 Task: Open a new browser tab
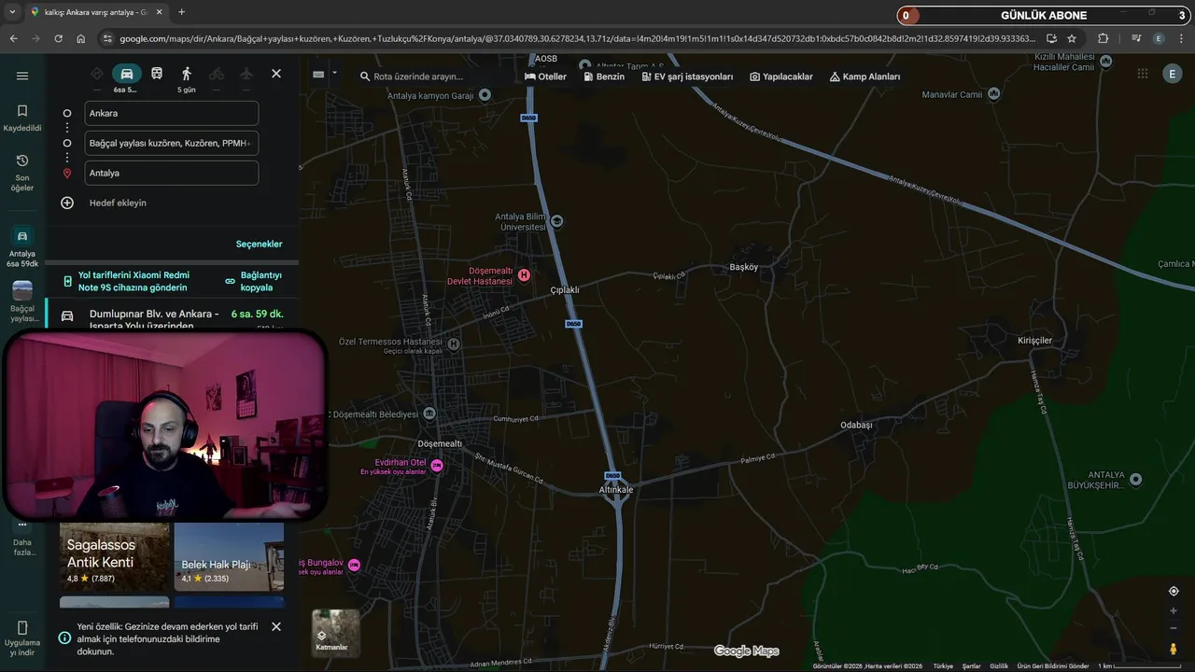(x=181, y=12)
